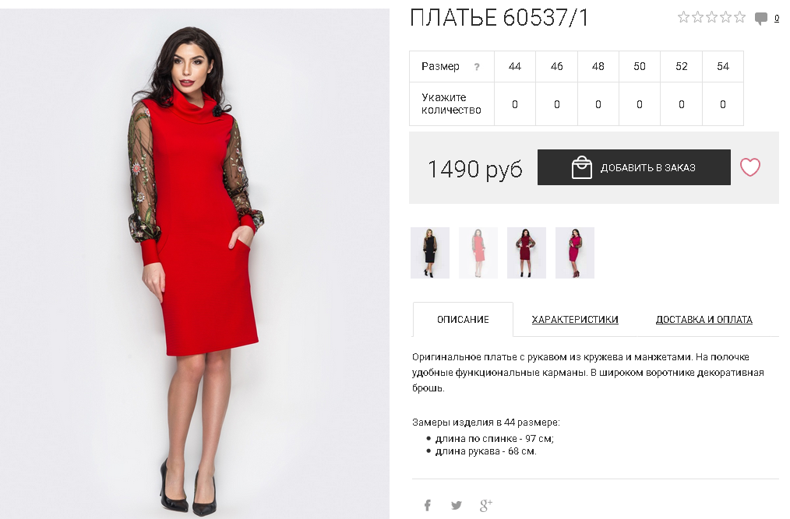Rate the dress with the fifth star
The height and width of the screenshot is (519, 790).
[739, 17]
